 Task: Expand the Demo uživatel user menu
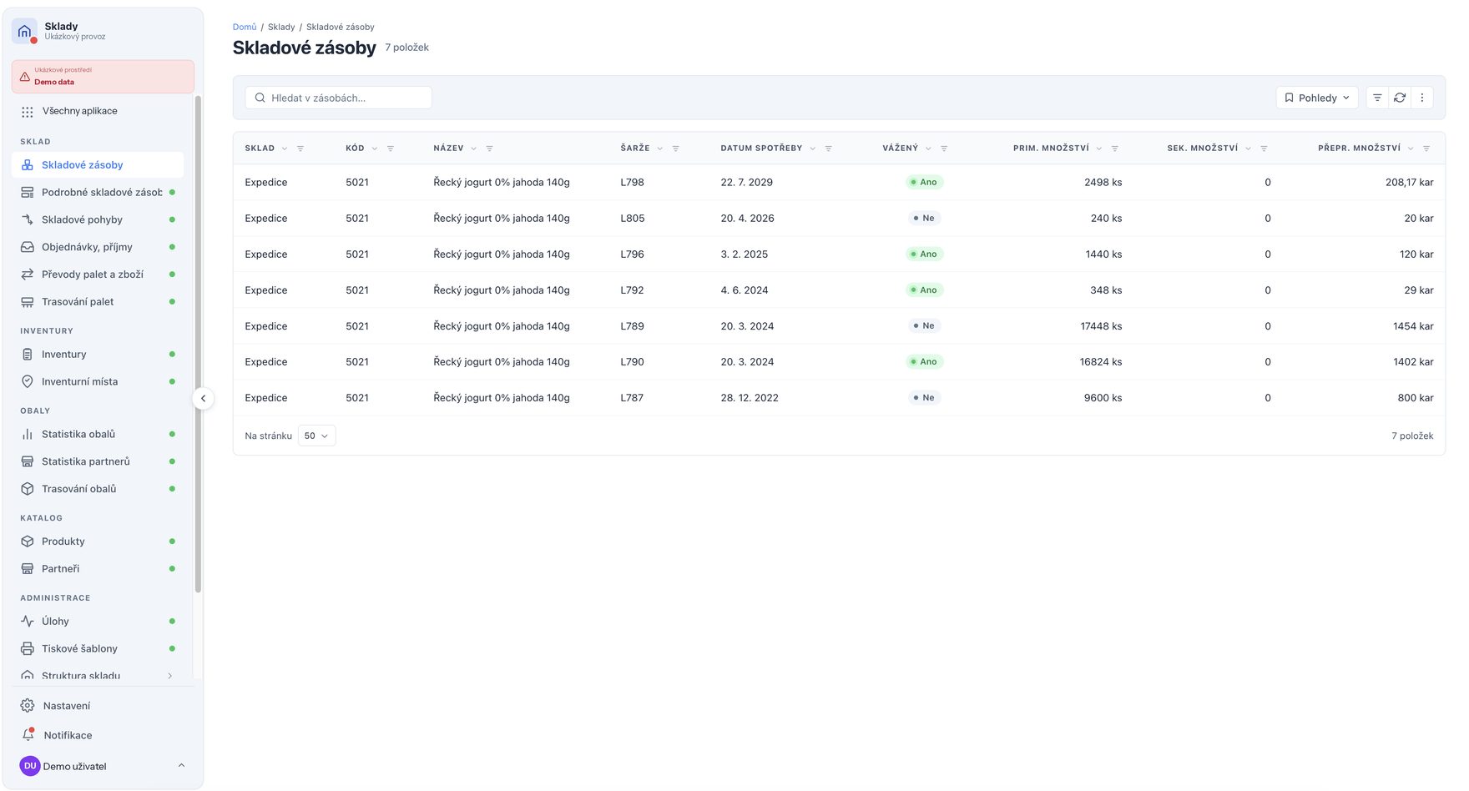pos(103,766)
